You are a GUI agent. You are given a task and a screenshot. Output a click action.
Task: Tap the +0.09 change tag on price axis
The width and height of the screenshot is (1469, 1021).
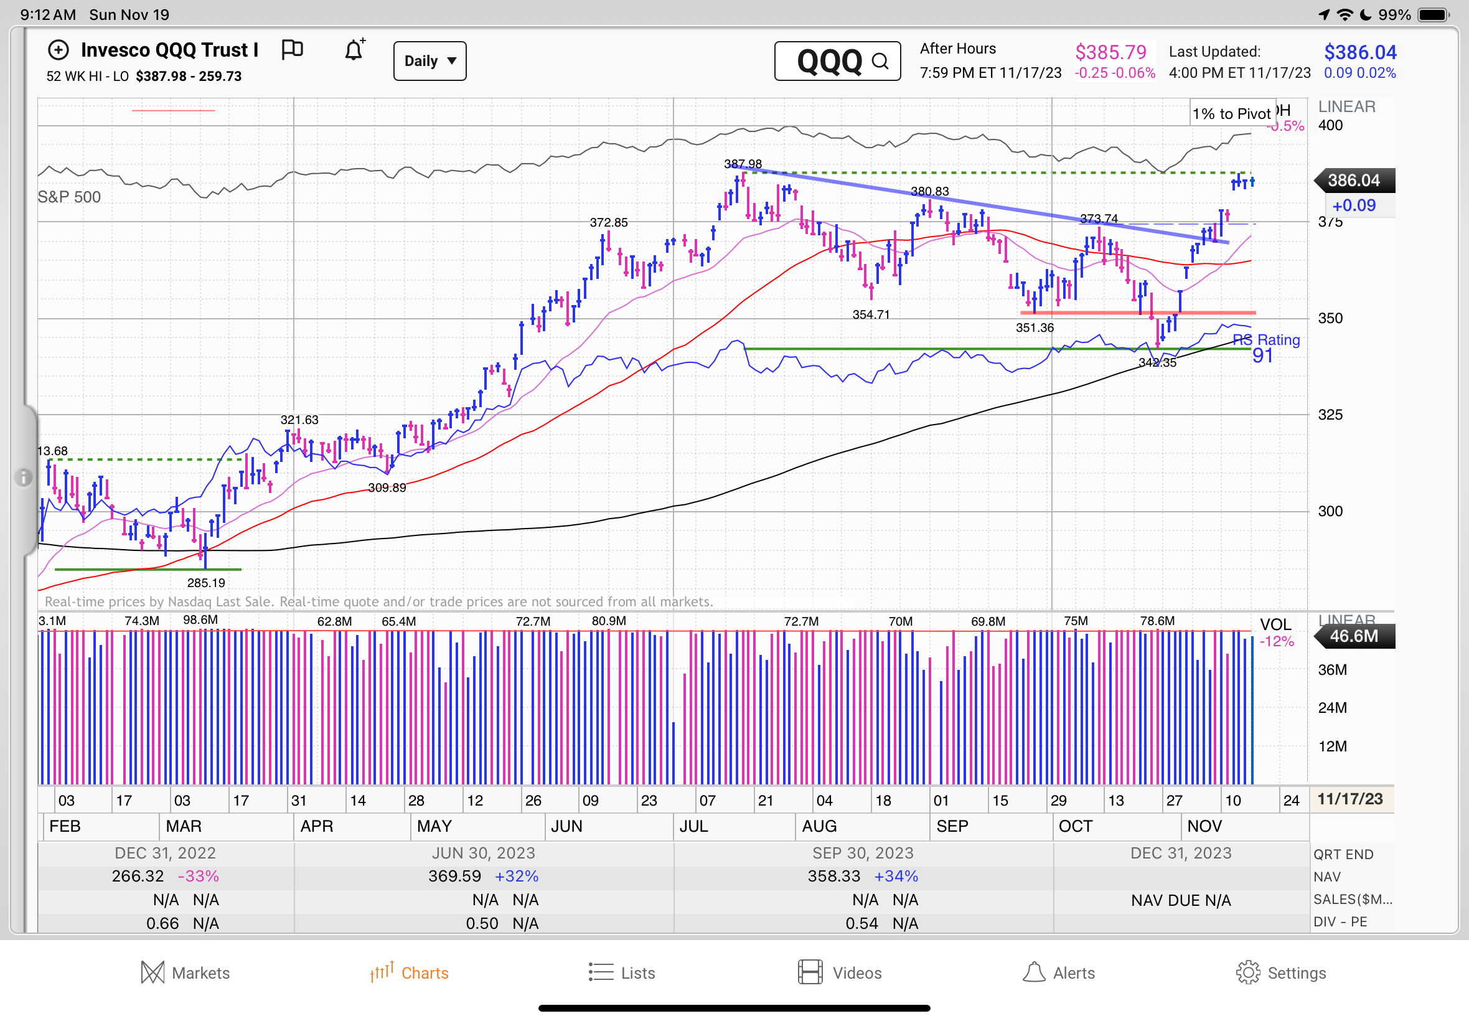coord(1354,205)
